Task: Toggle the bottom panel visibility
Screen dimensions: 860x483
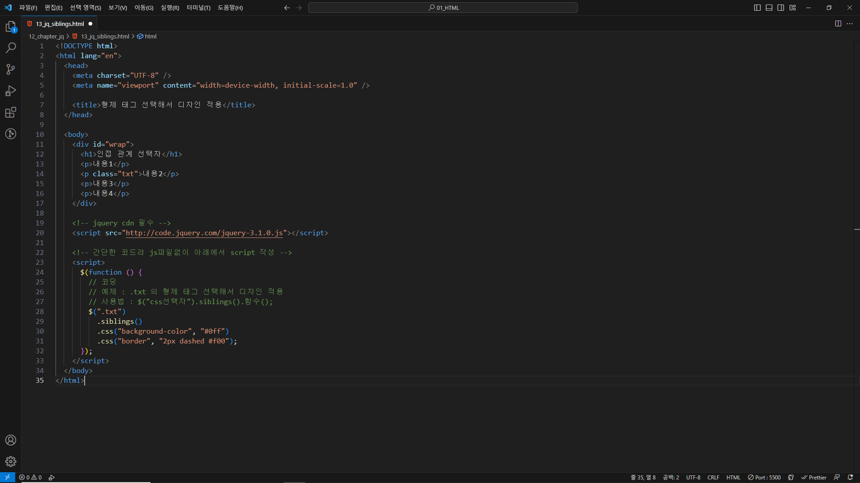Action: point(769,8)
